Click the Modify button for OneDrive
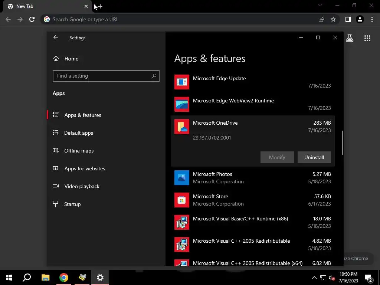This screenshot has width=380, height=285. coord(277,157)
